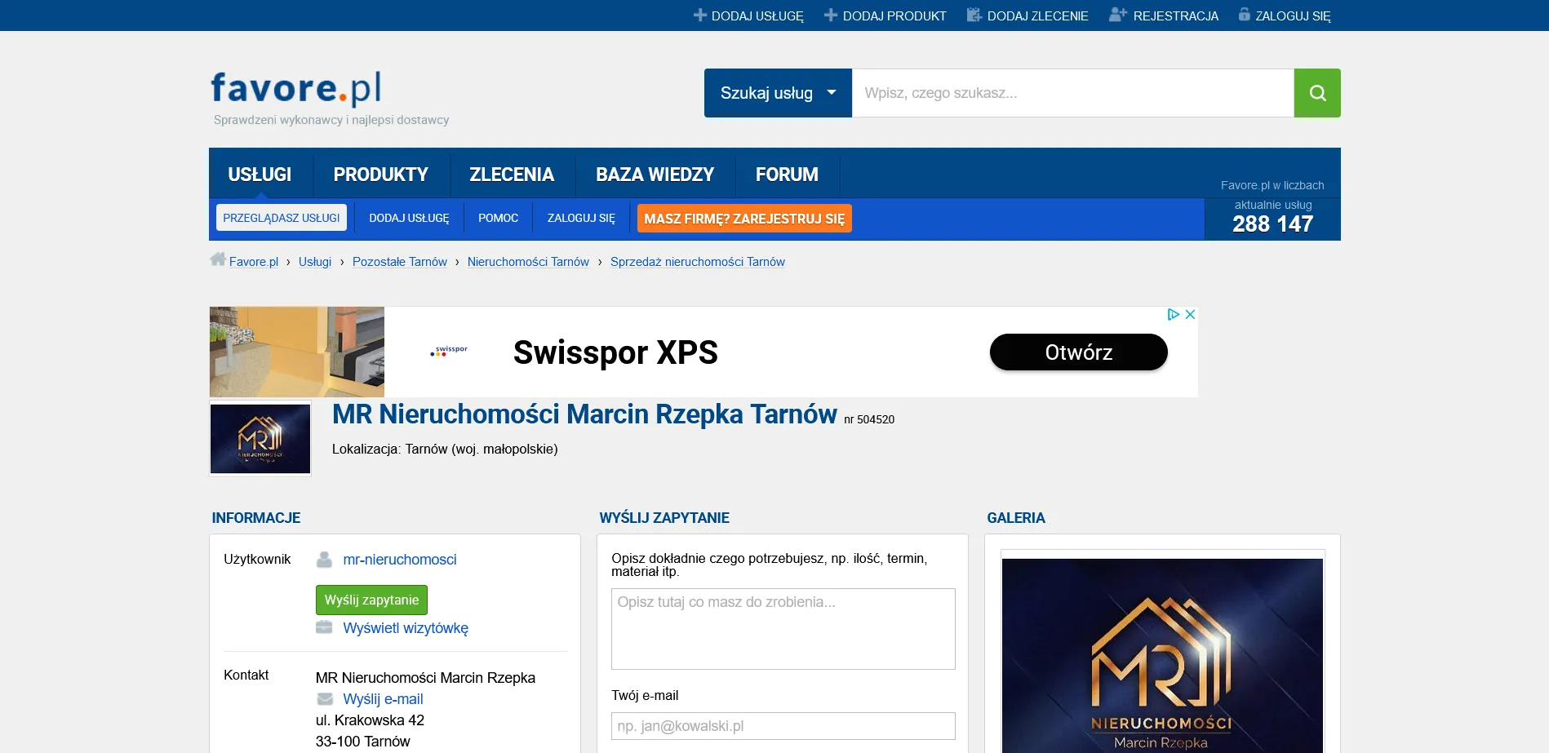Image resolution: width=1549 pixels, height=753 pixels.
Task: Click Zaloguj się link in top bar
Action: 1293,16
